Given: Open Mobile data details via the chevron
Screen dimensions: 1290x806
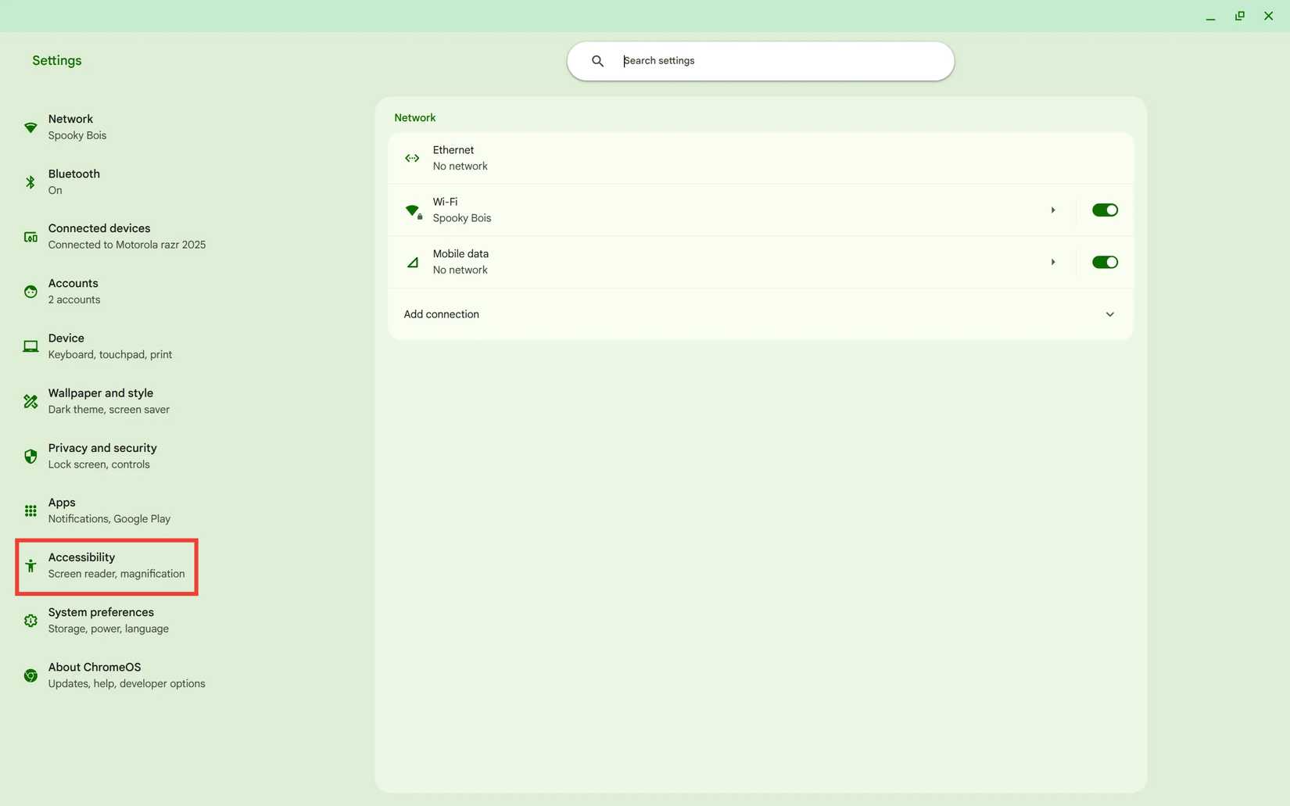Looking at the screenshot, I should pos(1052,262).
